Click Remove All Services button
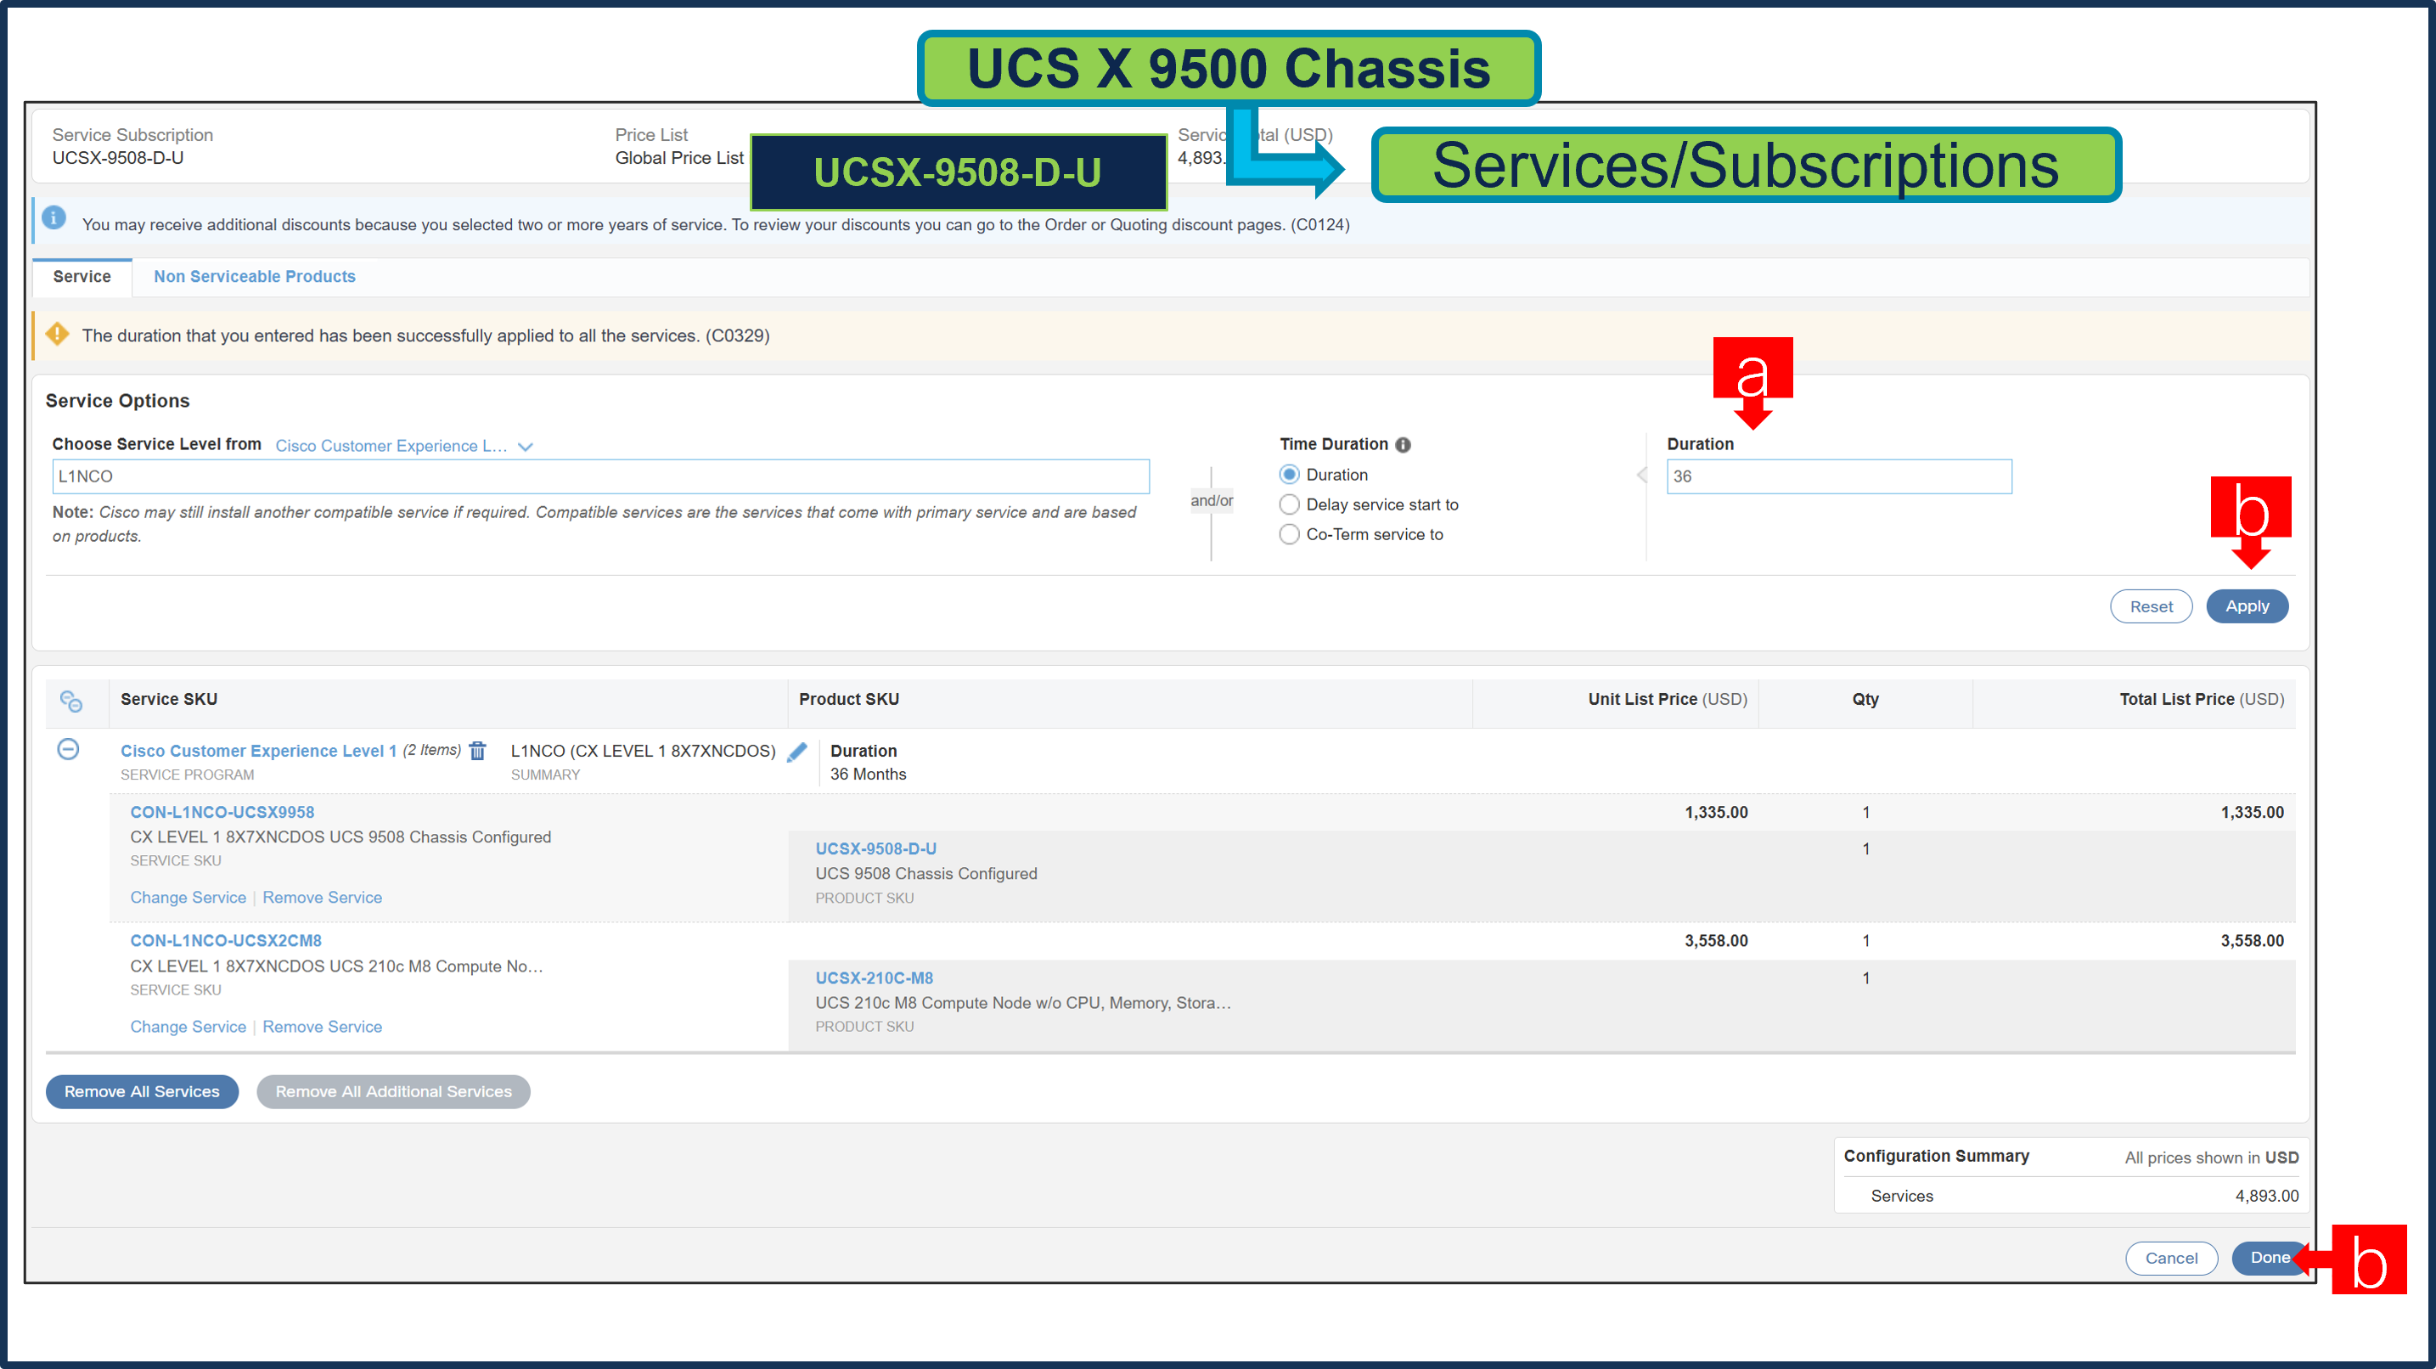The image size is (2436, 1369). pyautogui.click(x=142, y=1090)
